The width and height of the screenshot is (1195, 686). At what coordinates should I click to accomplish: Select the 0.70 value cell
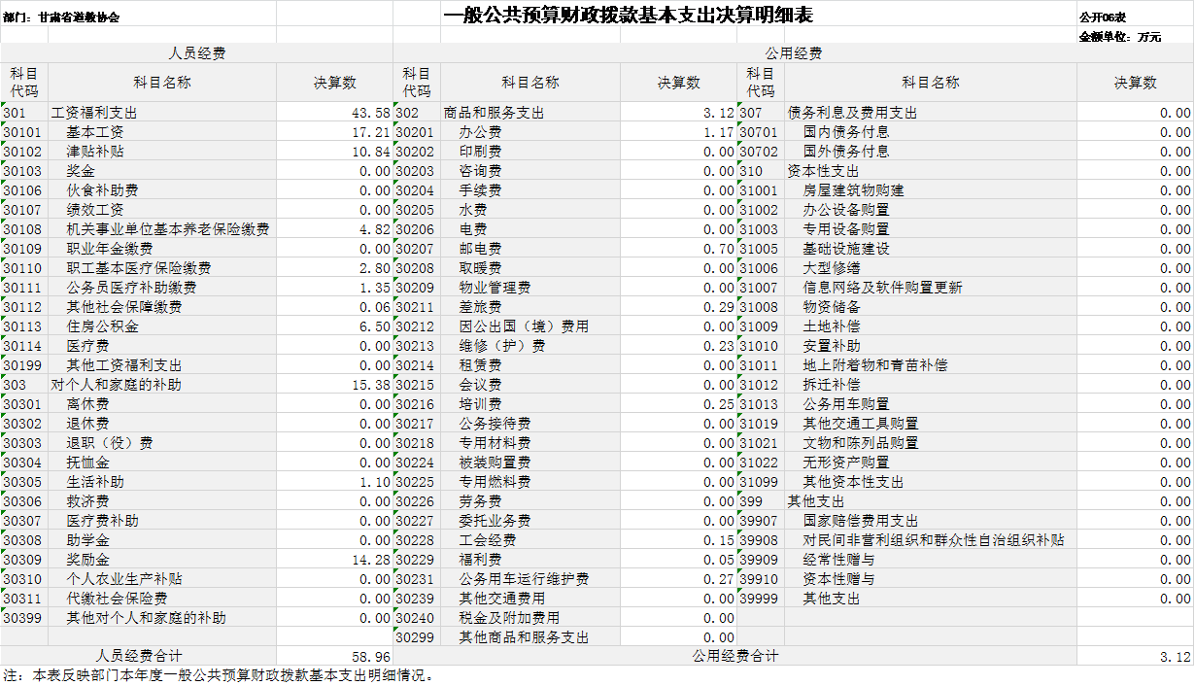pos(678,249)
